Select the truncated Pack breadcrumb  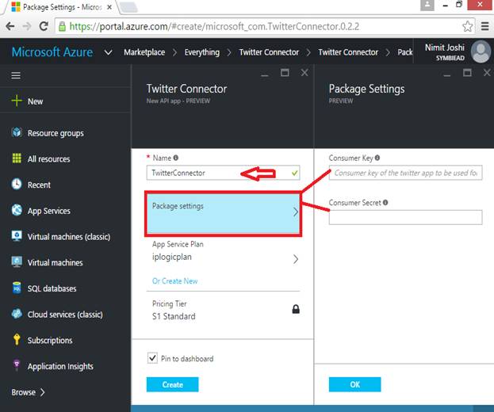coord(405,52)
